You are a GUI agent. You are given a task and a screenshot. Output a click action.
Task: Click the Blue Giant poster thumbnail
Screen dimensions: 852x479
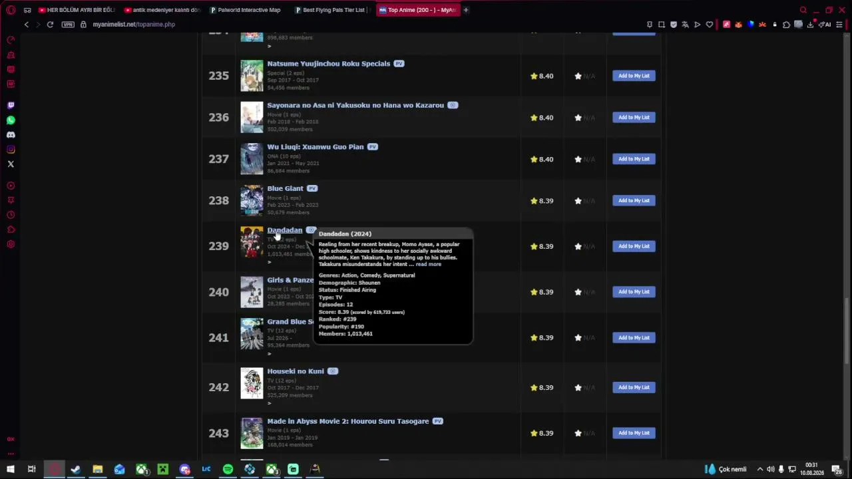(x=252, y=200)
